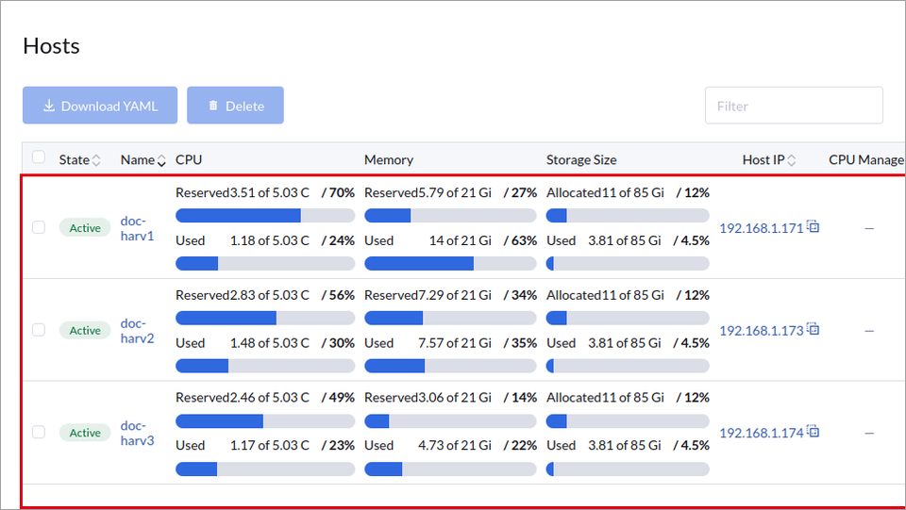Select the doc-harv3 row checkbox

[39, 432]
